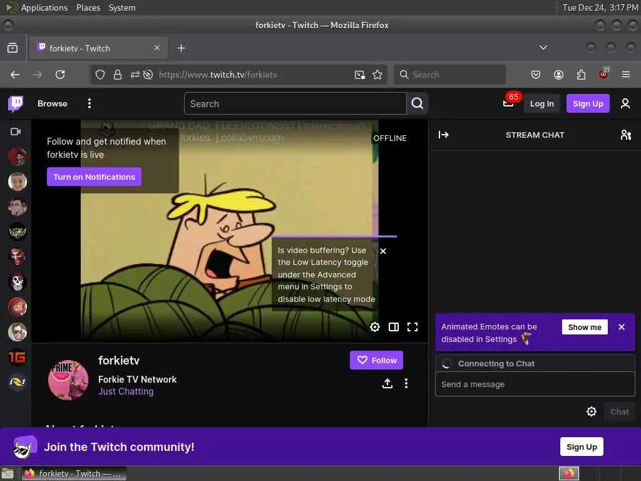Open the Pocket save icon
The width and height of the screenshot is (641, 481).
(x=536, y=75)
